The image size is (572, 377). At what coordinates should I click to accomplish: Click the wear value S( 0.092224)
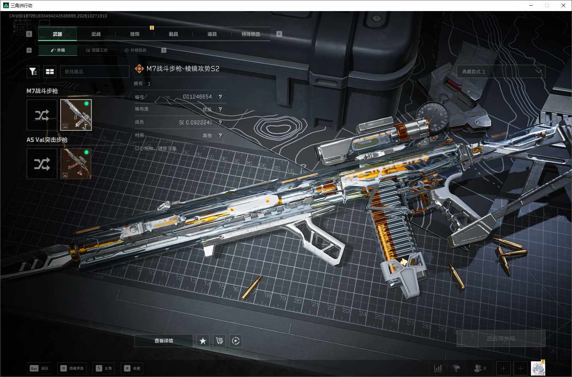pyautogui.click(x=195, y=122)
